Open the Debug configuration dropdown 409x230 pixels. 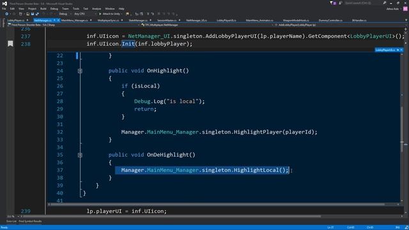point(70,14)
